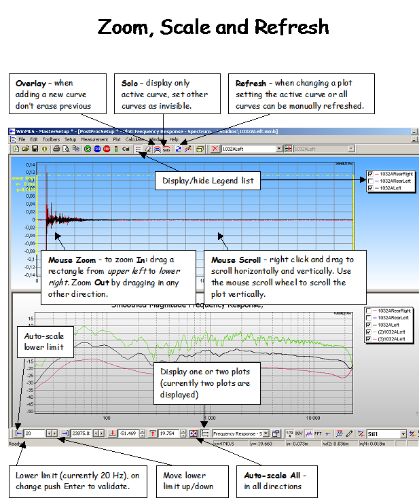Toggle the Solo curve icon
Screen dimensions: 419x498
pyautogui.click(x=166, y=149)
